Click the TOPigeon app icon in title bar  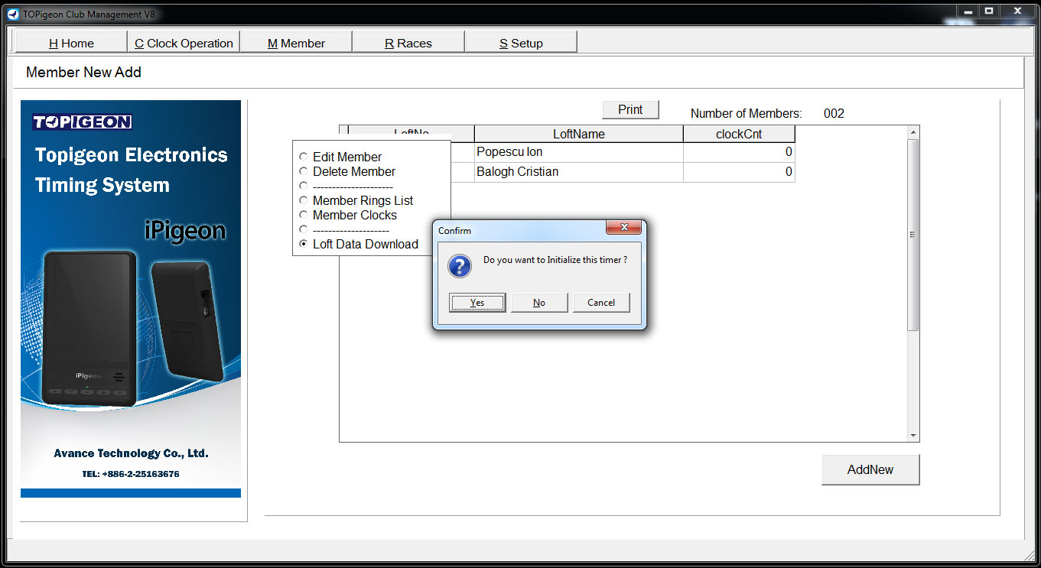point(13,15)
